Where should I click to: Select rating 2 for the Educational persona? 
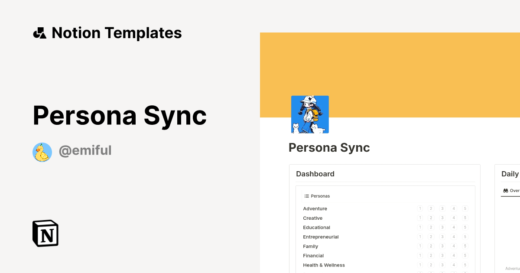point(431,227)
